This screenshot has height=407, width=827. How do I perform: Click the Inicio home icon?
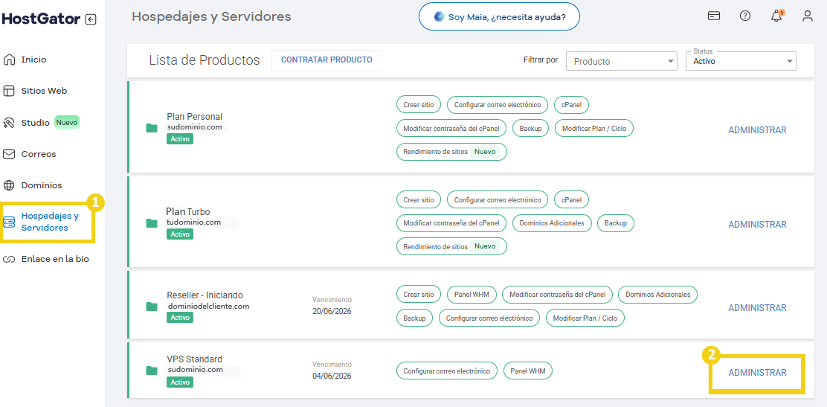9,60
